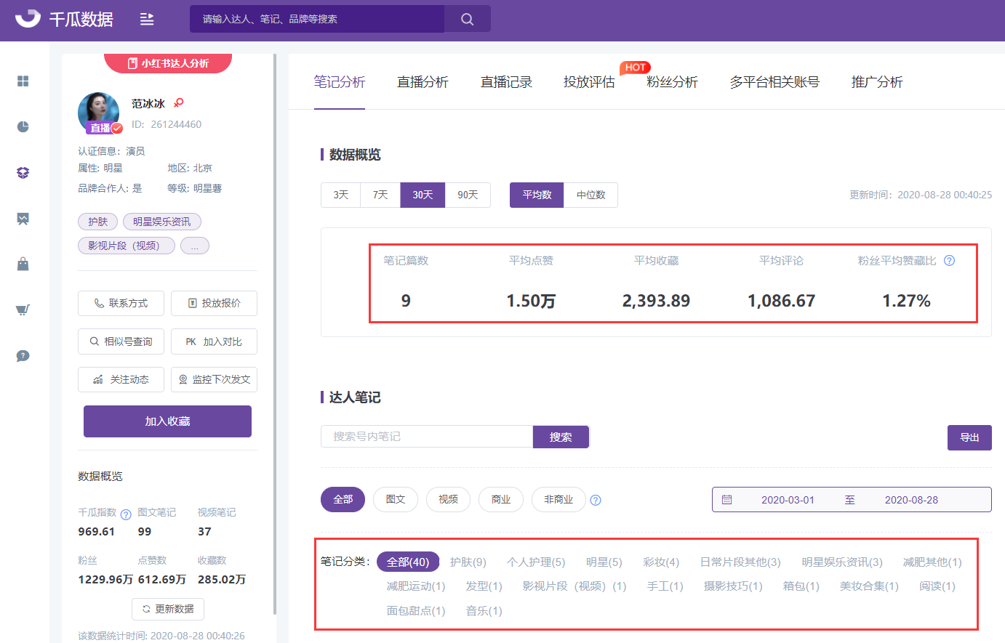1005x643 pixels.
Task: Switch to the 直播分析 tab
Action: (x=423, y=82)
